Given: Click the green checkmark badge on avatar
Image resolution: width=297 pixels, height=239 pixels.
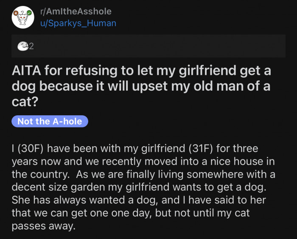Looking at the screenshot, I should point(29,13).
